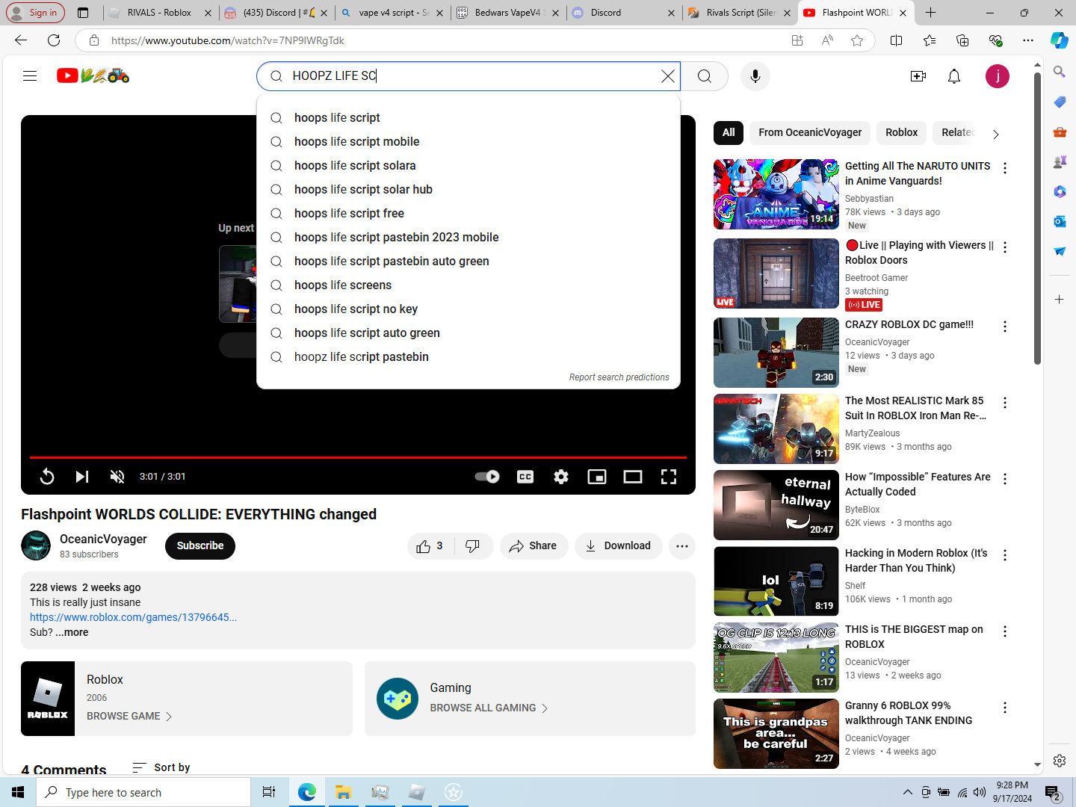Open options for Roblox Doors livestream
The image size is (1076, 807).
(x=1005, y=247)
